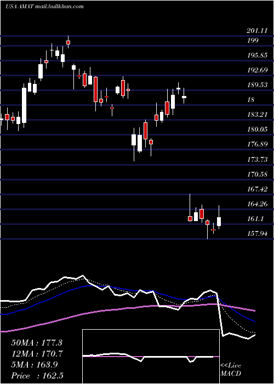Click the 161.1 price level label
The image size is (274, 384).
click(255, 218)
